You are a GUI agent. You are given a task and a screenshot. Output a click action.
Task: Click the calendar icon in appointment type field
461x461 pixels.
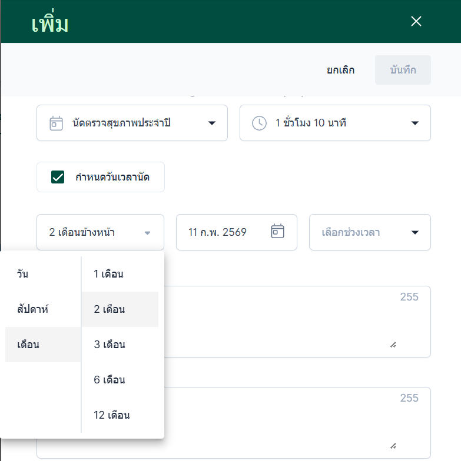pos(56,123)
